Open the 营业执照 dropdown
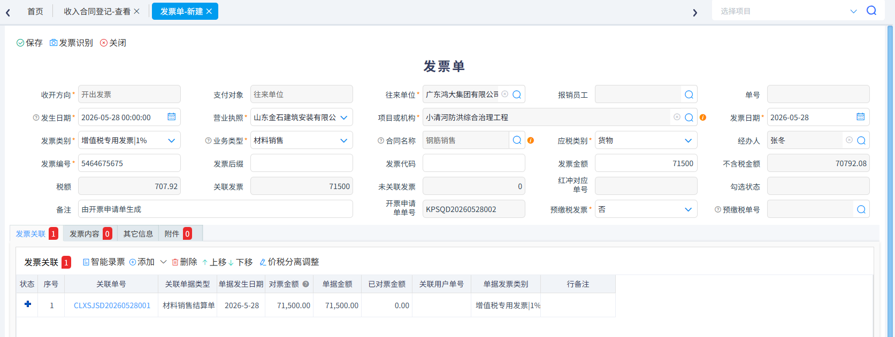This screenshot has width=895, height=337. pos(344,117)
